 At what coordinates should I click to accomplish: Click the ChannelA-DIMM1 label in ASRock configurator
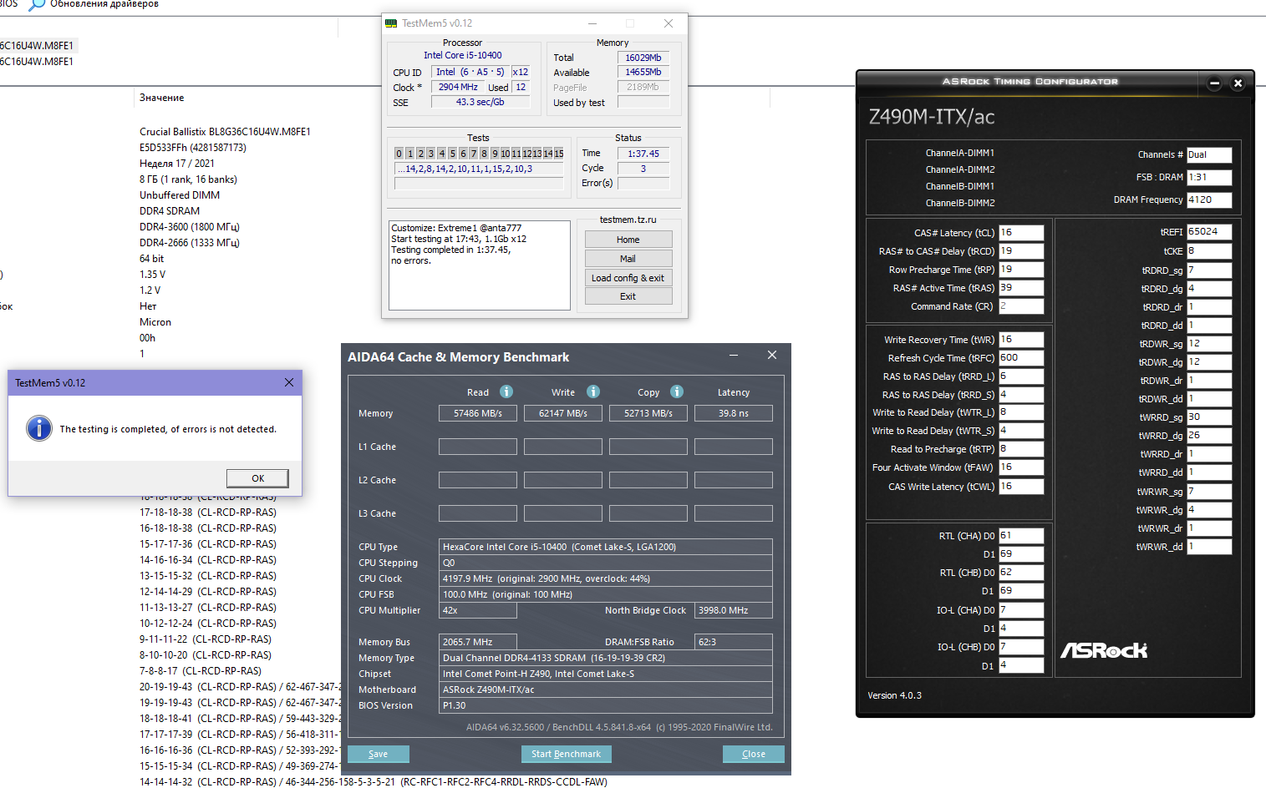click(960, 153)
